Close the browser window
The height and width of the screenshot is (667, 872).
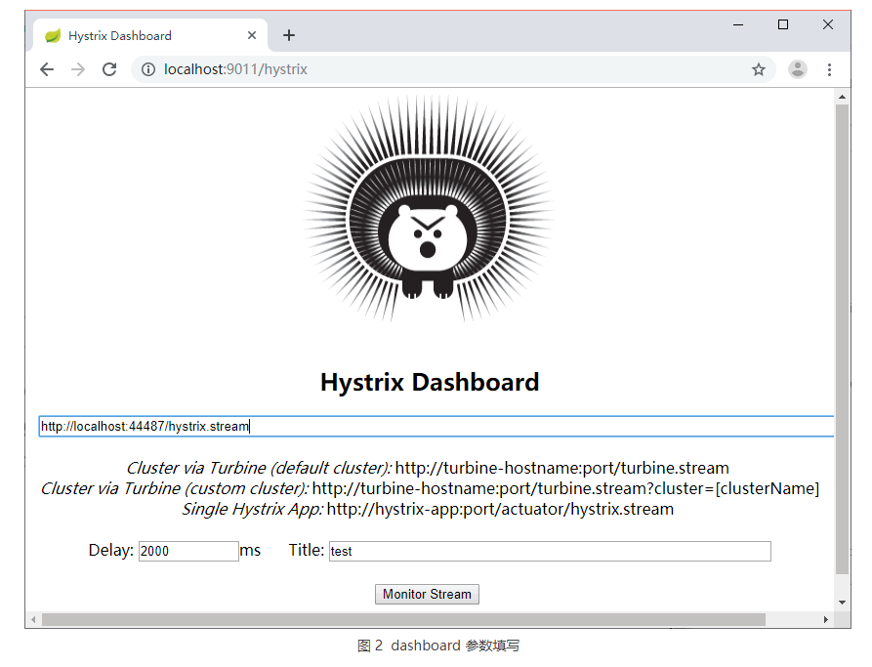click(x=827, y=24)
